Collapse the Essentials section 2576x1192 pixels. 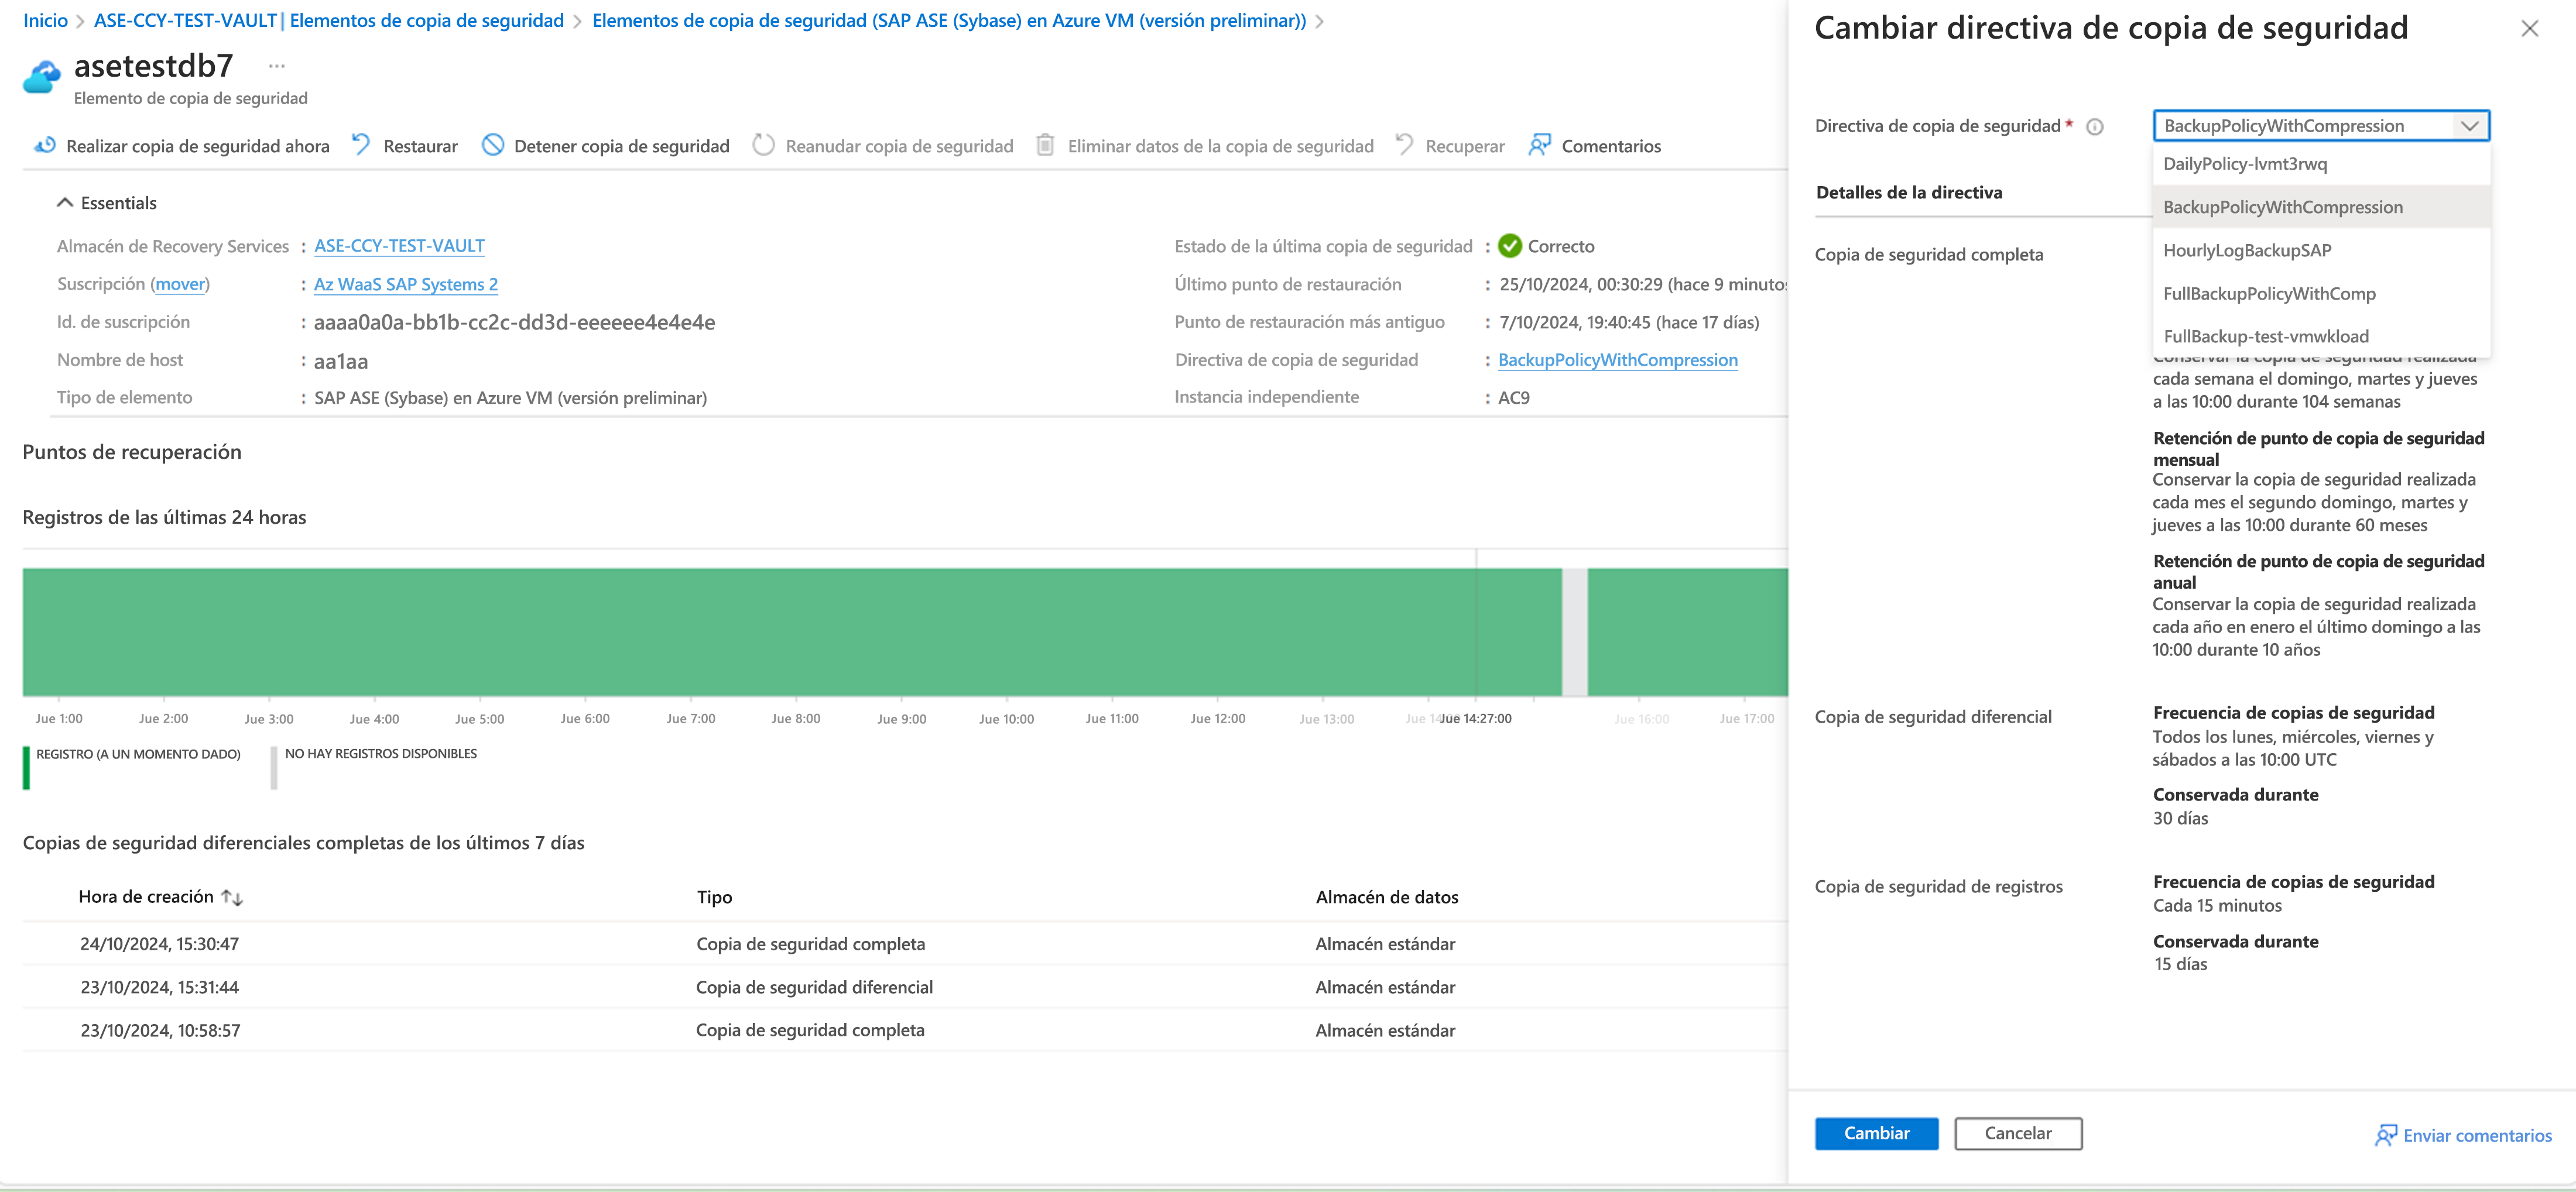(x=65, y=203)
